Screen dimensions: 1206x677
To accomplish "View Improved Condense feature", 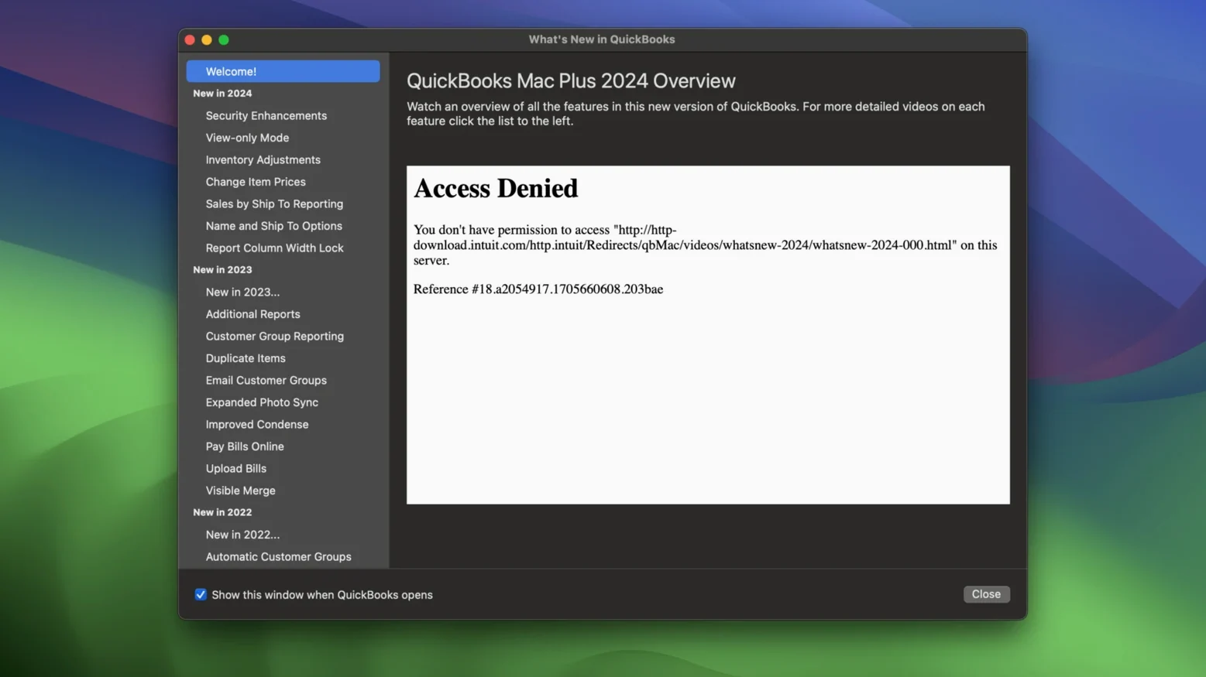I will tap(257, 424).
